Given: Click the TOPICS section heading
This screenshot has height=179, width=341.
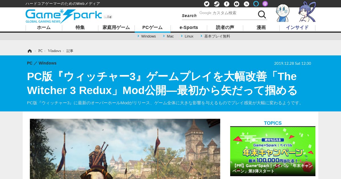Looking at the screenshot, I should click(x=273, y=123).
